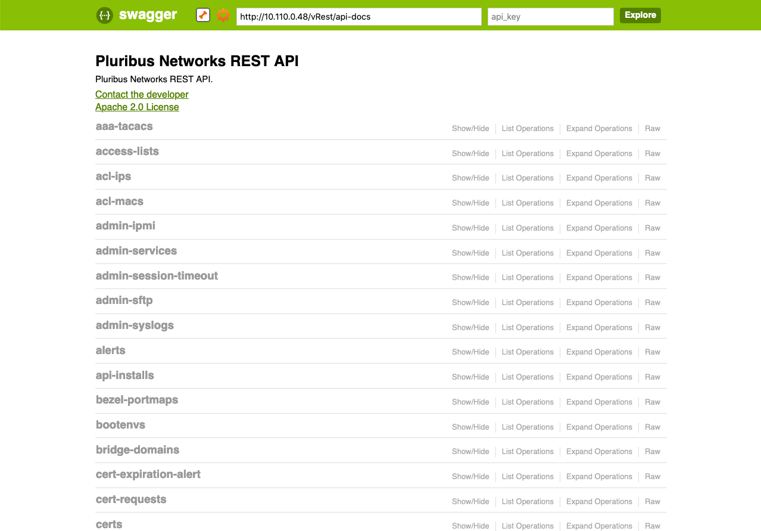Toggle Show/Hide for admin-syslogs
The height and width of the screenshot is (531, 761).
470,328
